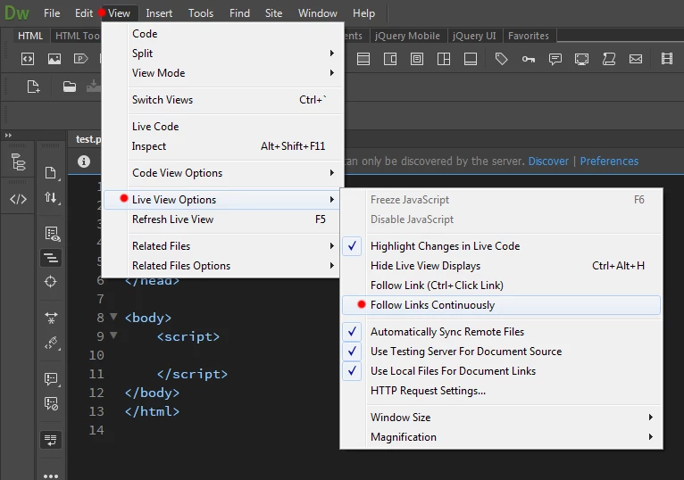Click the info icon in notification bar
Screen dimensions: 684x480
coord(84,161)
